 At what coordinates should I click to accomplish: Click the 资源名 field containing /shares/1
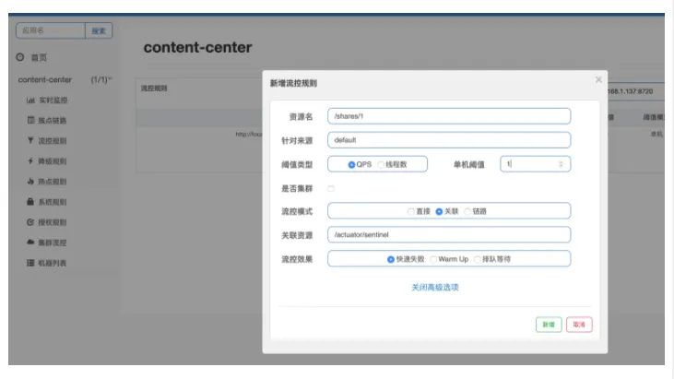coord(449,116)
